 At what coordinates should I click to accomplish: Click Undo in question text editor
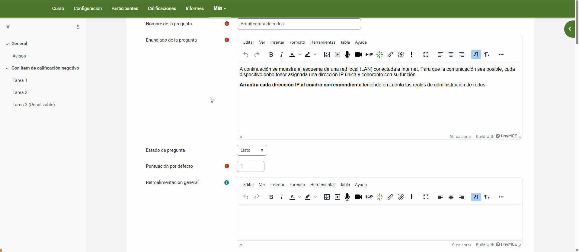[x=246, y=54]
